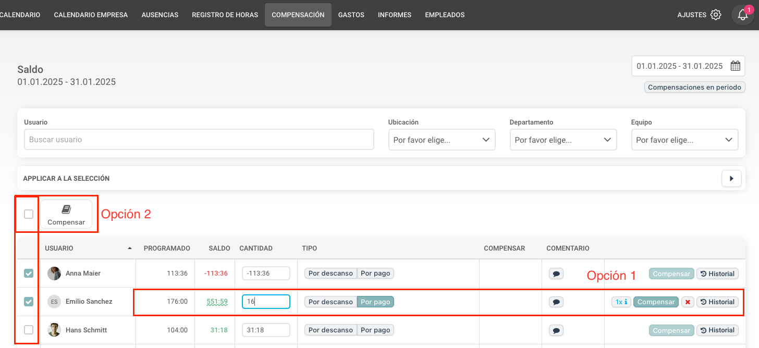Toggle the select-all checkbox above table
Screen dimensions: 759x348
[x=29, y=214]
